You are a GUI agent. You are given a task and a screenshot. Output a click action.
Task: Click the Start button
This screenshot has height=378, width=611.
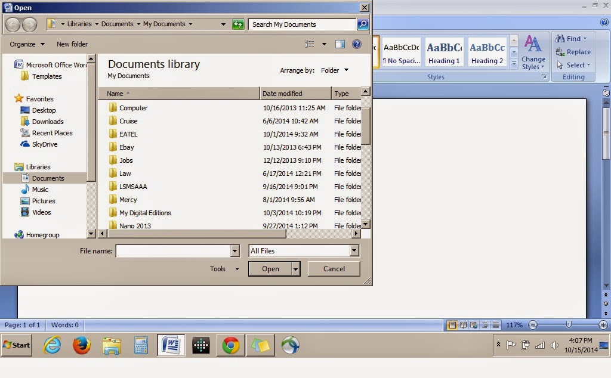pos(16,345)
